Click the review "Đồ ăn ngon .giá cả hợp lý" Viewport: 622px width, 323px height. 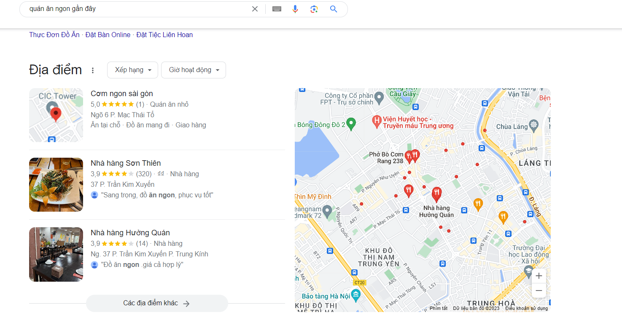(x=142, y=264)
